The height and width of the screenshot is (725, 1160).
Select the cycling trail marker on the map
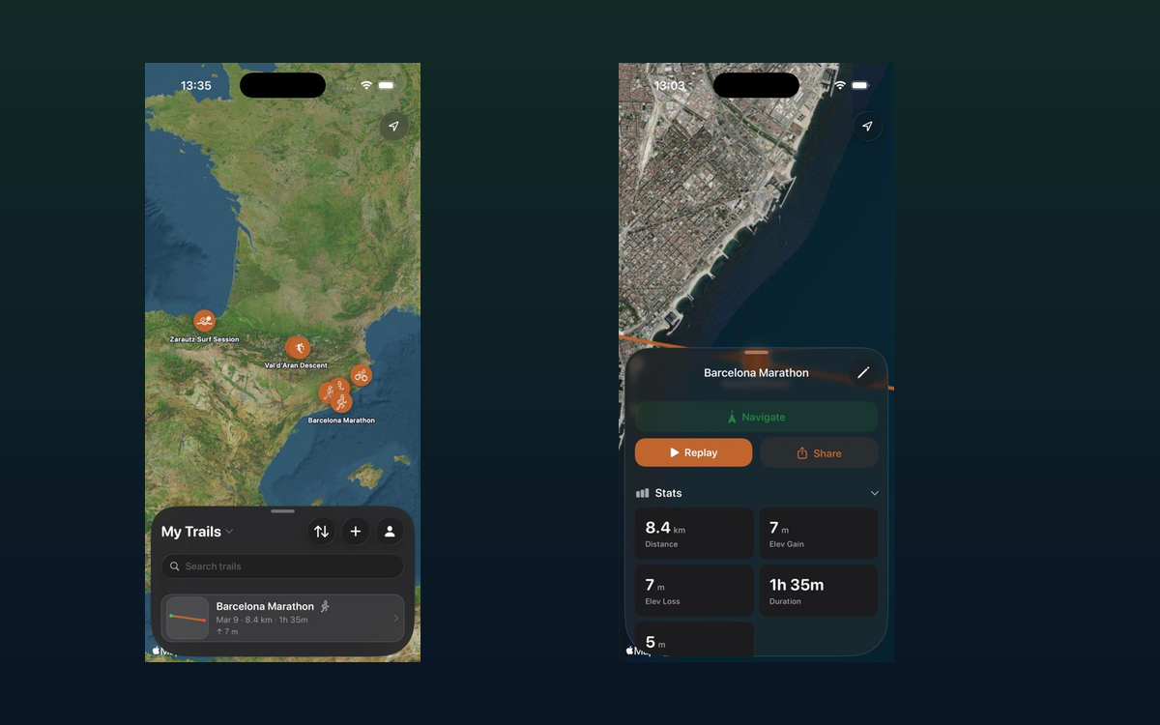(x=361, y=375)
